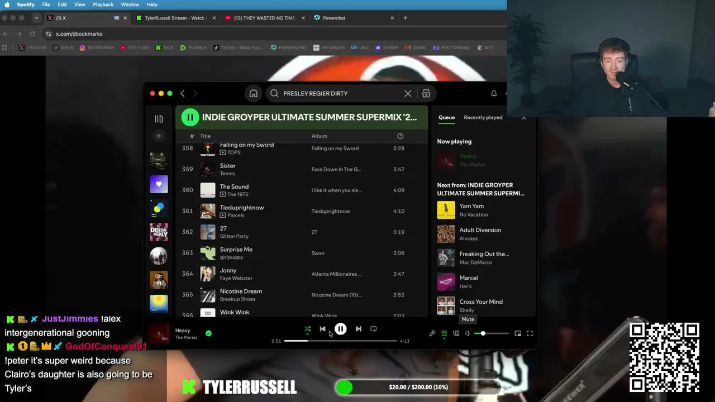Open the KICK bookmark
Image resolution: width=715 pixels, height=402 pixels.
pos(165,47)
